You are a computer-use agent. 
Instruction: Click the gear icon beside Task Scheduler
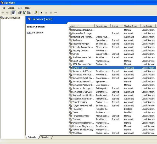click(70, 102)
